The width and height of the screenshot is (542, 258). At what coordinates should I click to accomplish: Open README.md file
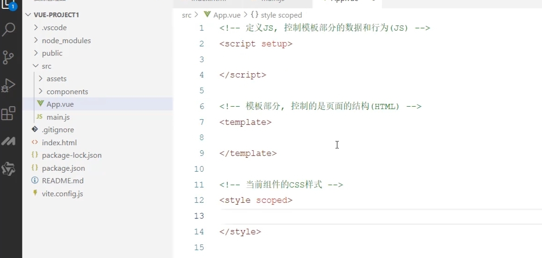(x=63, y=181)
